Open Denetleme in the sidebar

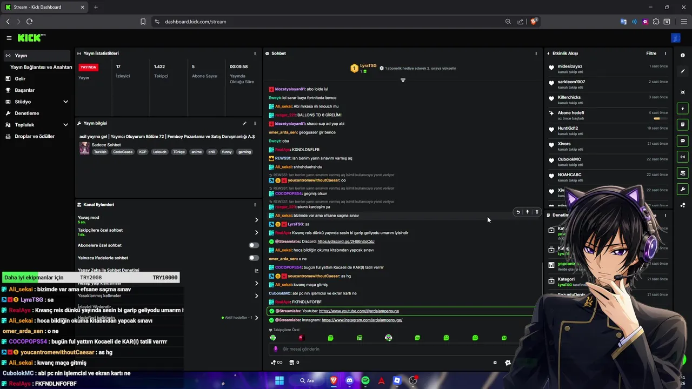pyautogui.click(x=26, y=113)
